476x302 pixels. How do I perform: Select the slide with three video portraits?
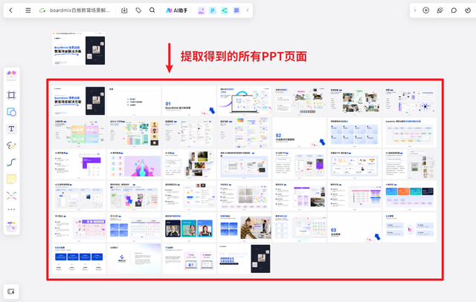pyautogui.click(x=189, y=227)
